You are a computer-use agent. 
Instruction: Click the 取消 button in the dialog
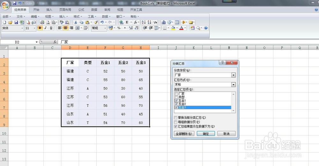(226, 134)
